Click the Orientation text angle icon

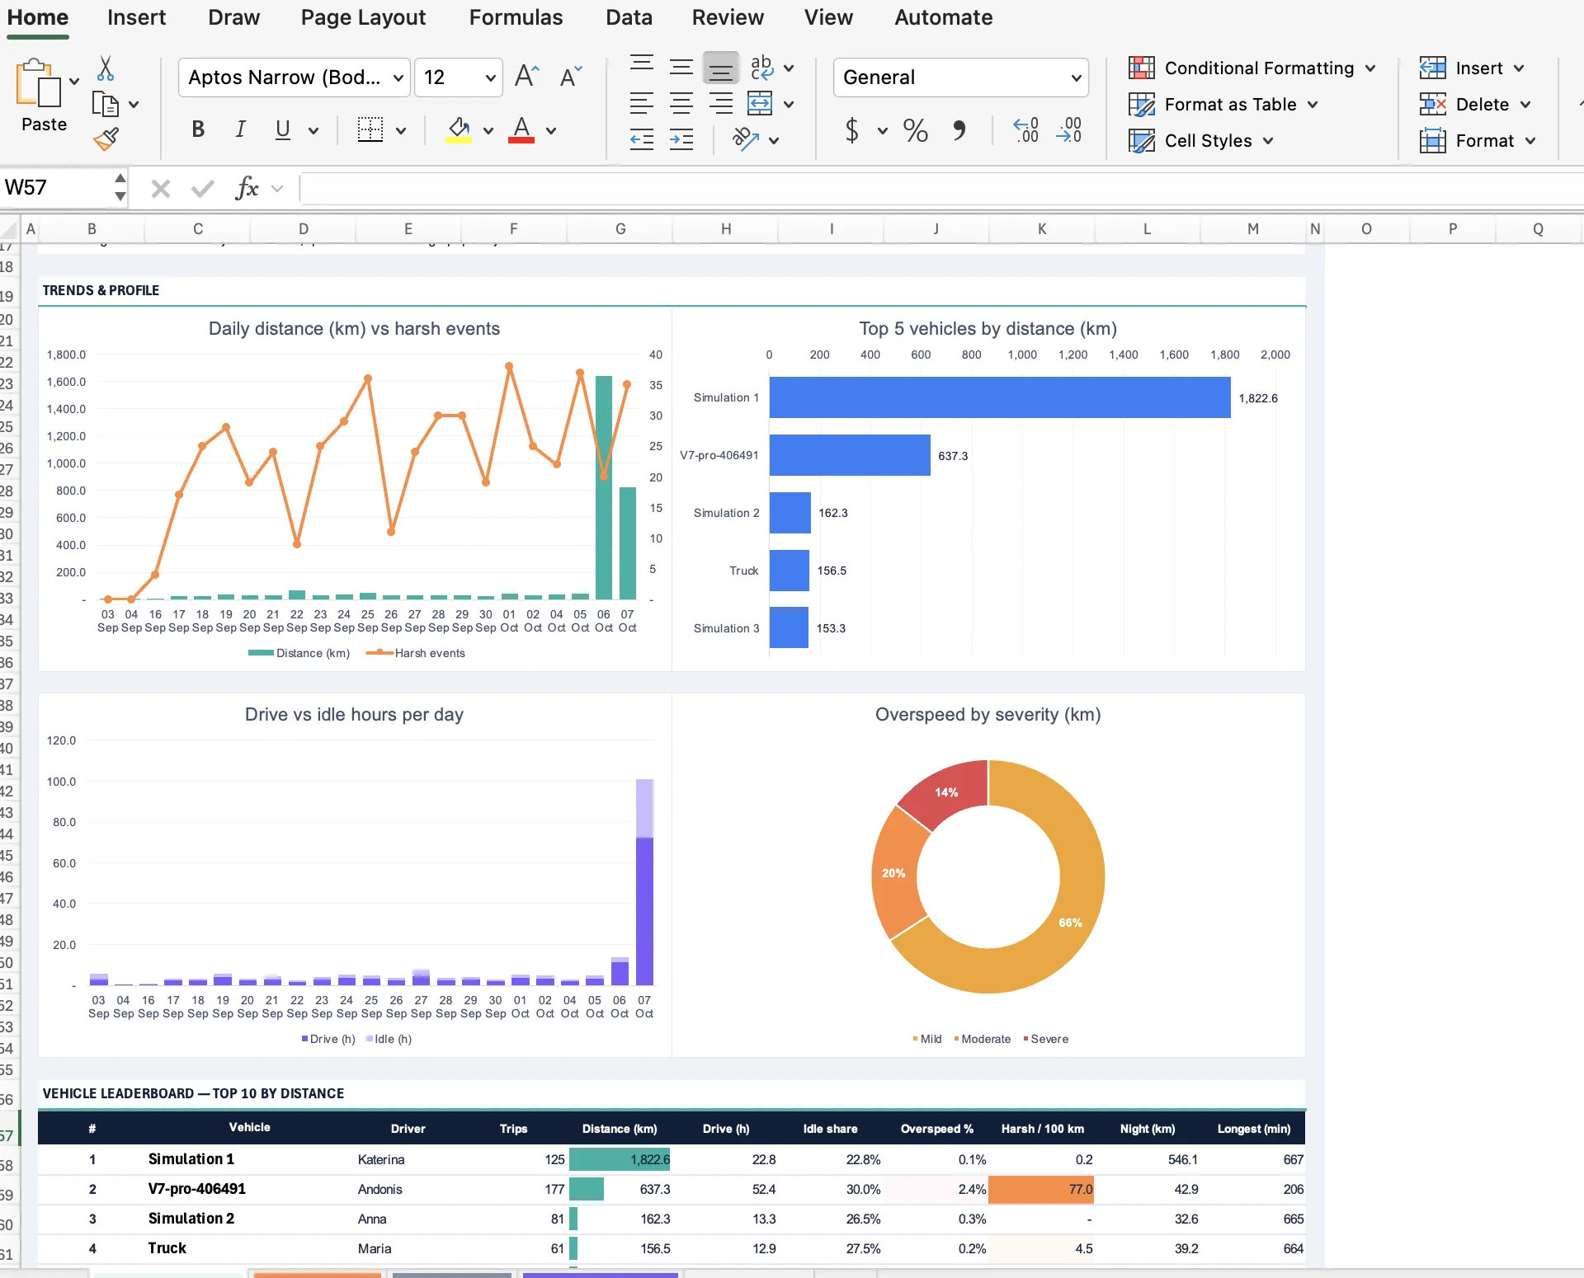click(x=746, y=139)
